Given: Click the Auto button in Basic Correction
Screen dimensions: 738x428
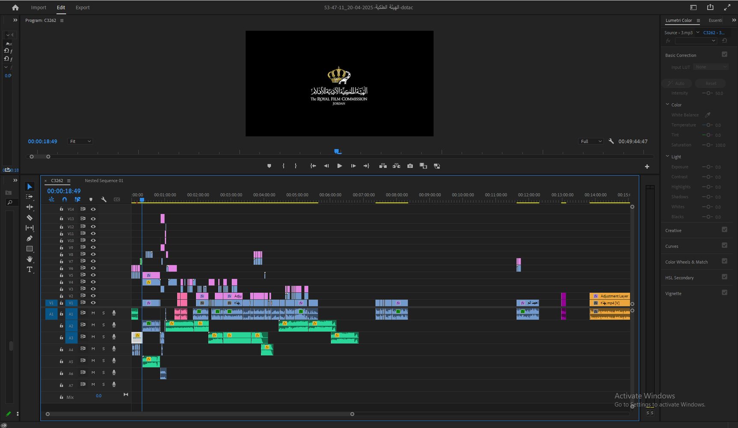Looking at the screenshot, I should click(677, 83).
